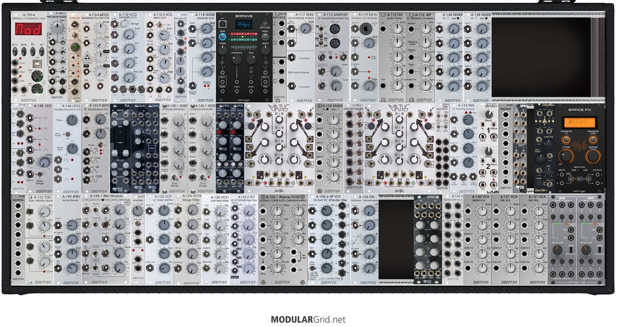Click the Random Output jack on A-118 Noise
617x327 pixels.
[192, 86]
